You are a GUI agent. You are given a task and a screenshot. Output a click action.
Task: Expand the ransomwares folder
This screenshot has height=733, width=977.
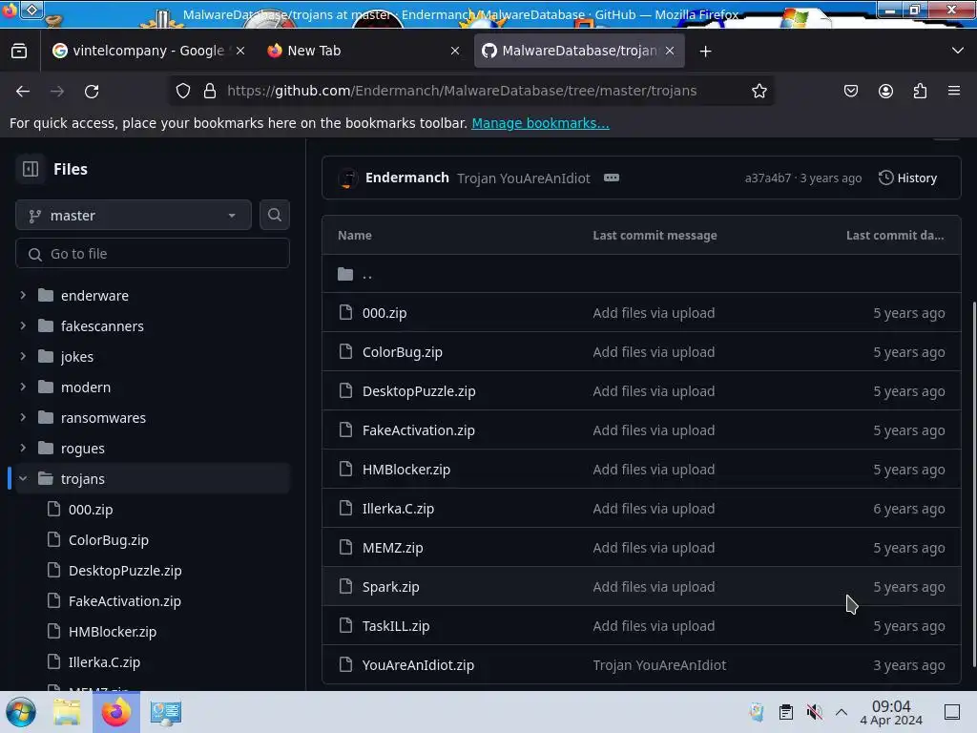(23, 418)
